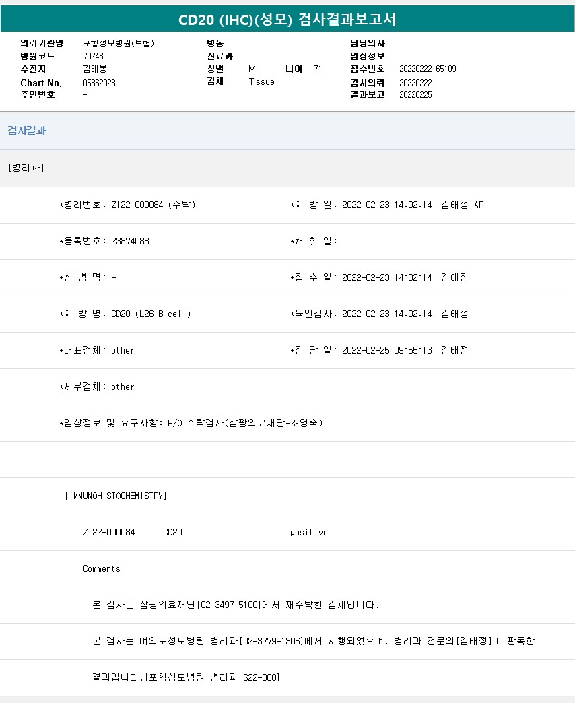Click 'ZI22-000084' in the result row
This screenshot has width=575, height=703.
[109, 532]
